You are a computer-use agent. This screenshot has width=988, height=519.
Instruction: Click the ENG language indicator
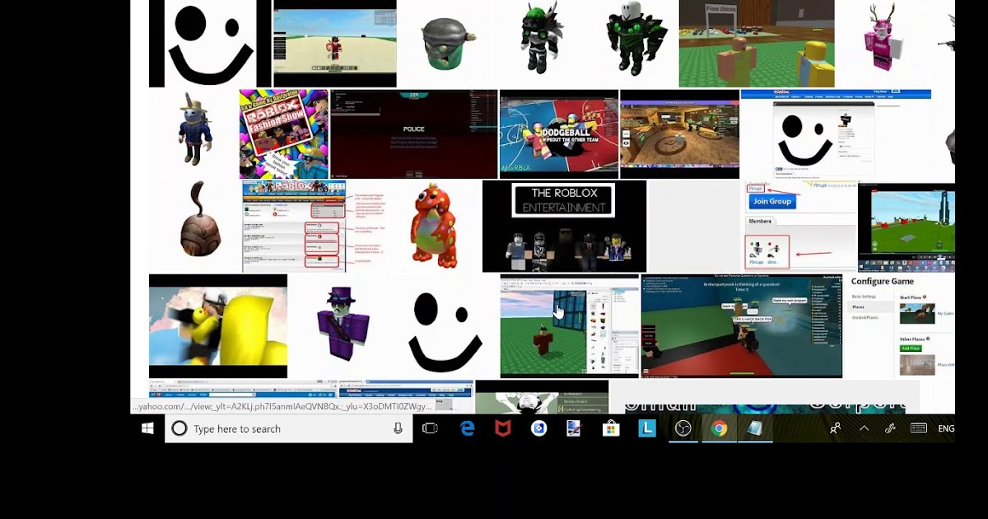click(946, 429)
